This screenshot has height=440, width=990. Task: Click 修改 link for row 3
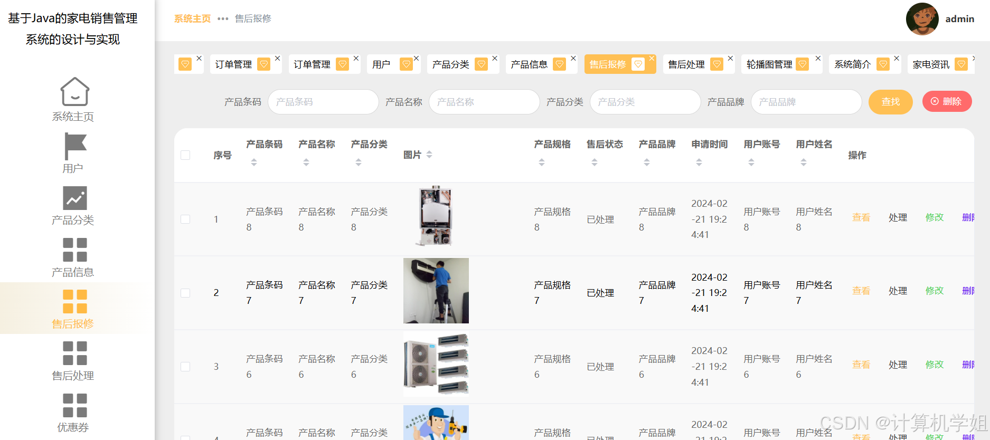(x=935, y=365)
